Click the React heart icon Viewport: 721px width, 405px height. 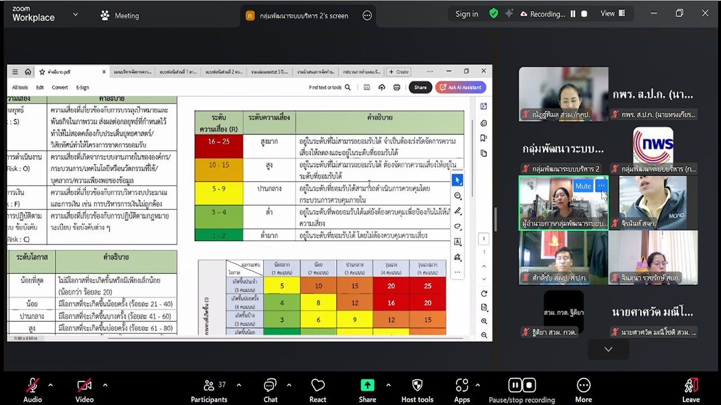[318, 386]
